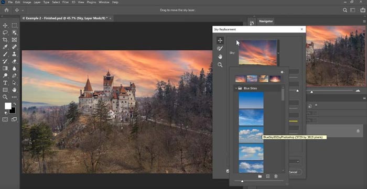Pick the Sky Brush tool in Sky Replacement
The image size is (367, 189).
point(220,49)
